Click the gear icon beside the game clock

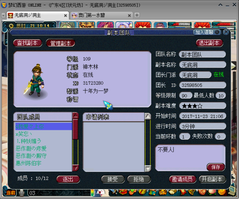coord(11,25)
